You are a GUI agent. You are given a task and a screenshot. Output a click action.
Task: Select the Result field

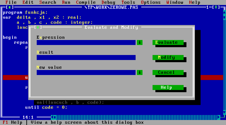(x=86, y=57)
